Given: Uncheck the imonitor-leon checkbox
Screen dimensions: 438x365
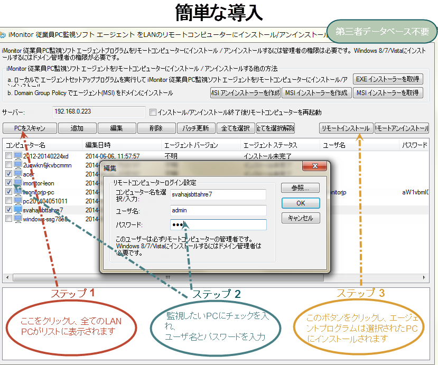Looking at the screenshot, I should (x=8, y=182).
